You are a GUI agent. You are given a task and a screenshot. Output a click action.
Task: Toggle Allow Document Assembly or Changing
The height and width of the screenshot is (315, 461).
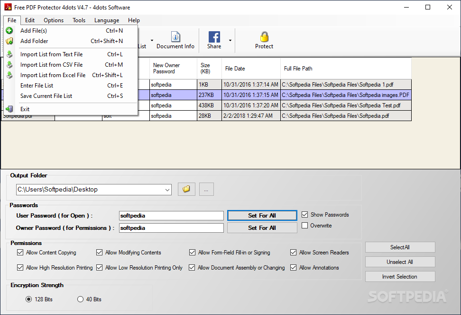click(192, 268)
